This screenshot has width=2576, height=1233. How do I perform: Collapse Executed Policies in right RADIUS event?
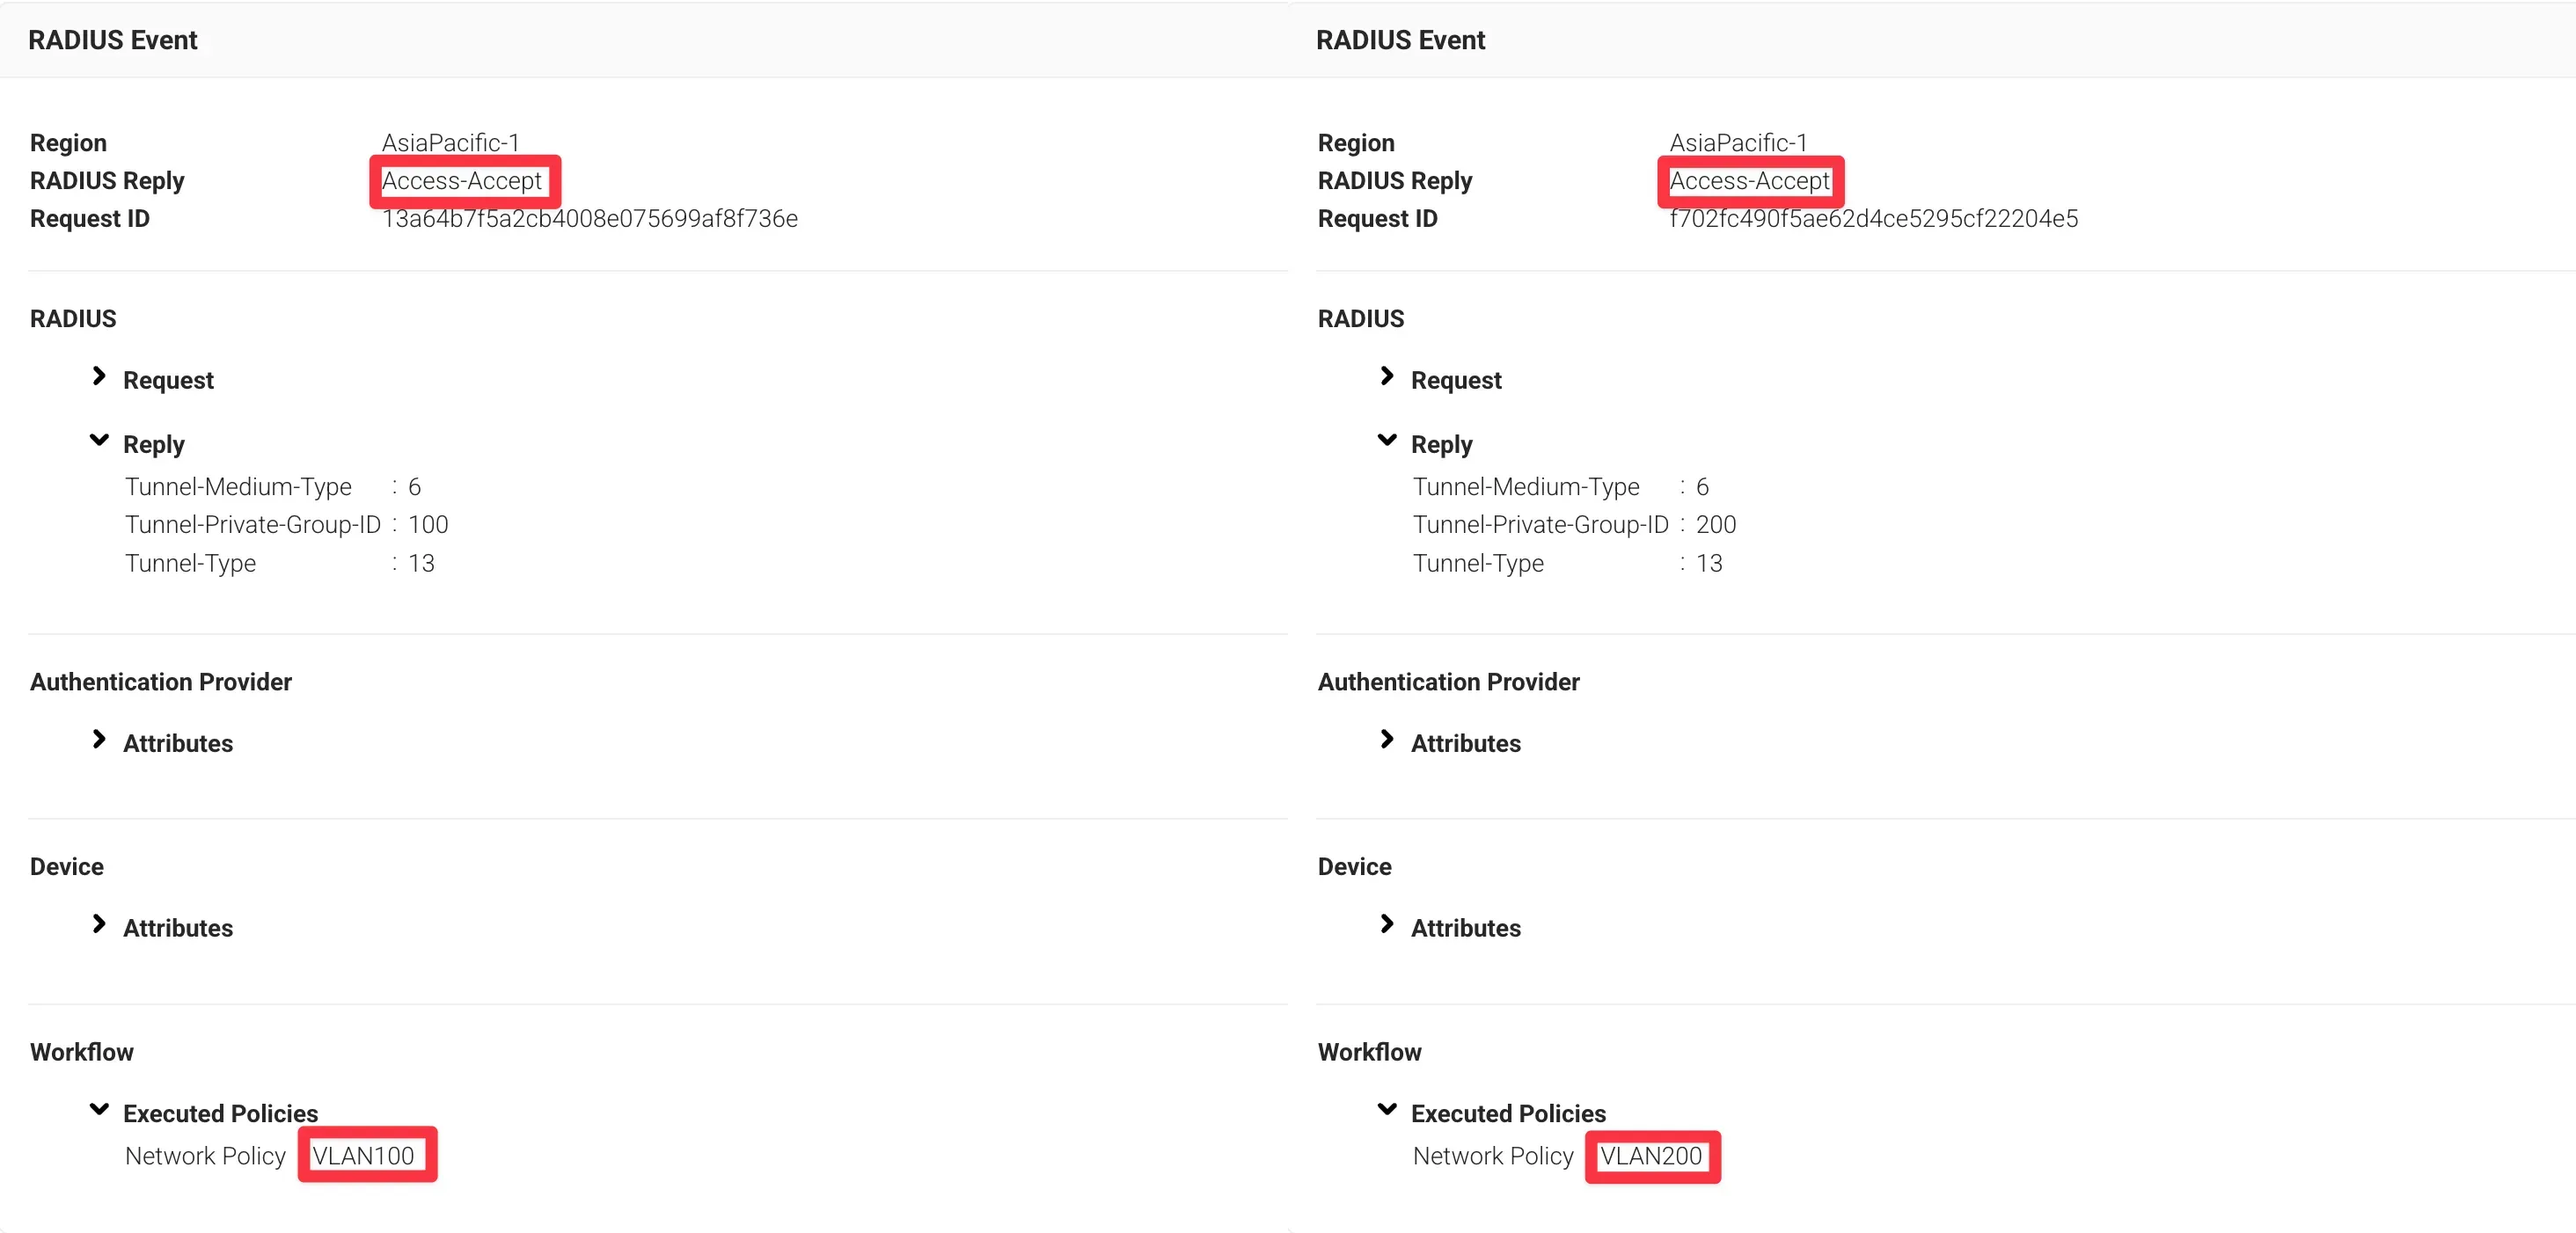[1387, 1110]
